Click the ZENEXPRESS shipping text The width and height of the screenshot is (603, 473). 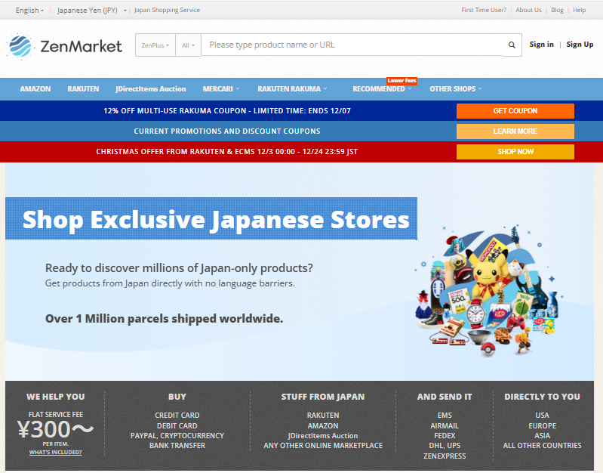445,456
